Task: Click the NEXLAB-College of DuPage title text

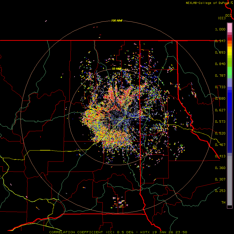Action: point(207,3)
